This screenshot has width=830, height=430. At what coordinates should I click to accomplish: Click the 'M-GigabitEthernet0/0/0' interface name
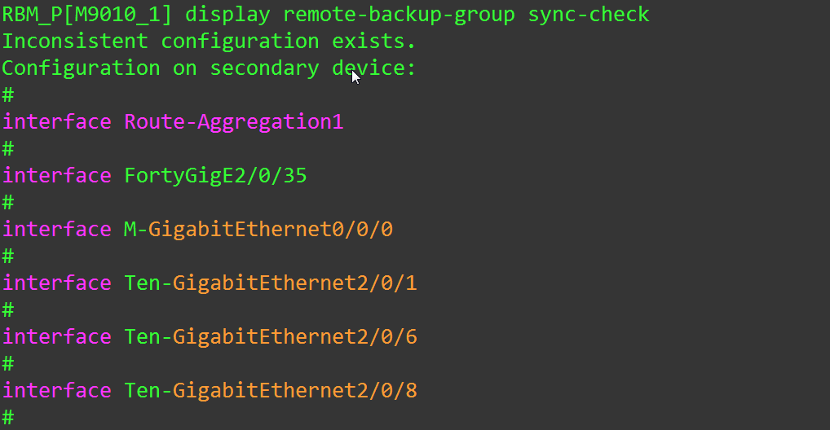[x=258, y=229]
